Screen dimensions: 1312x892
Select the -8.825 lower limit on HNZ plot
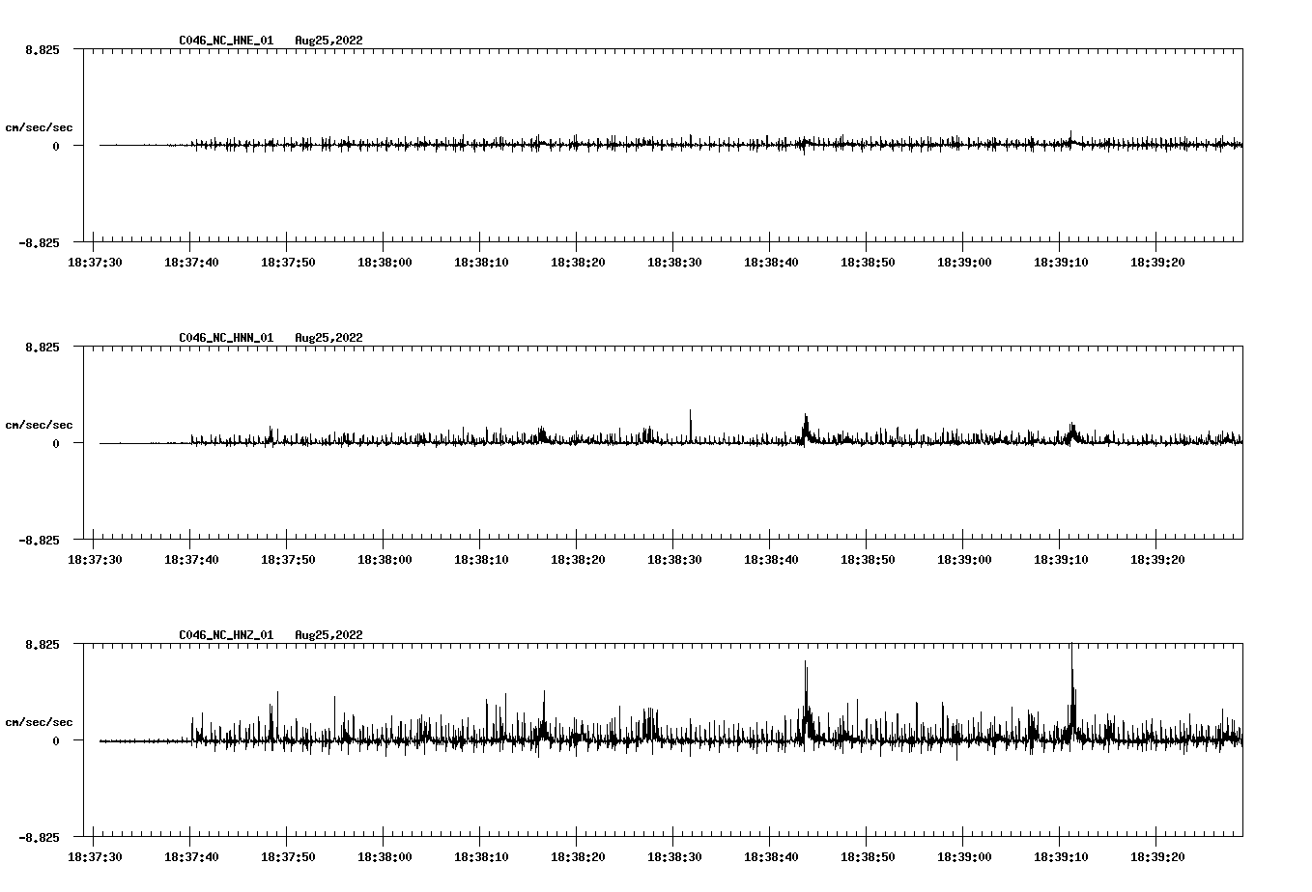pyautogui.click(x=39, y=837)
